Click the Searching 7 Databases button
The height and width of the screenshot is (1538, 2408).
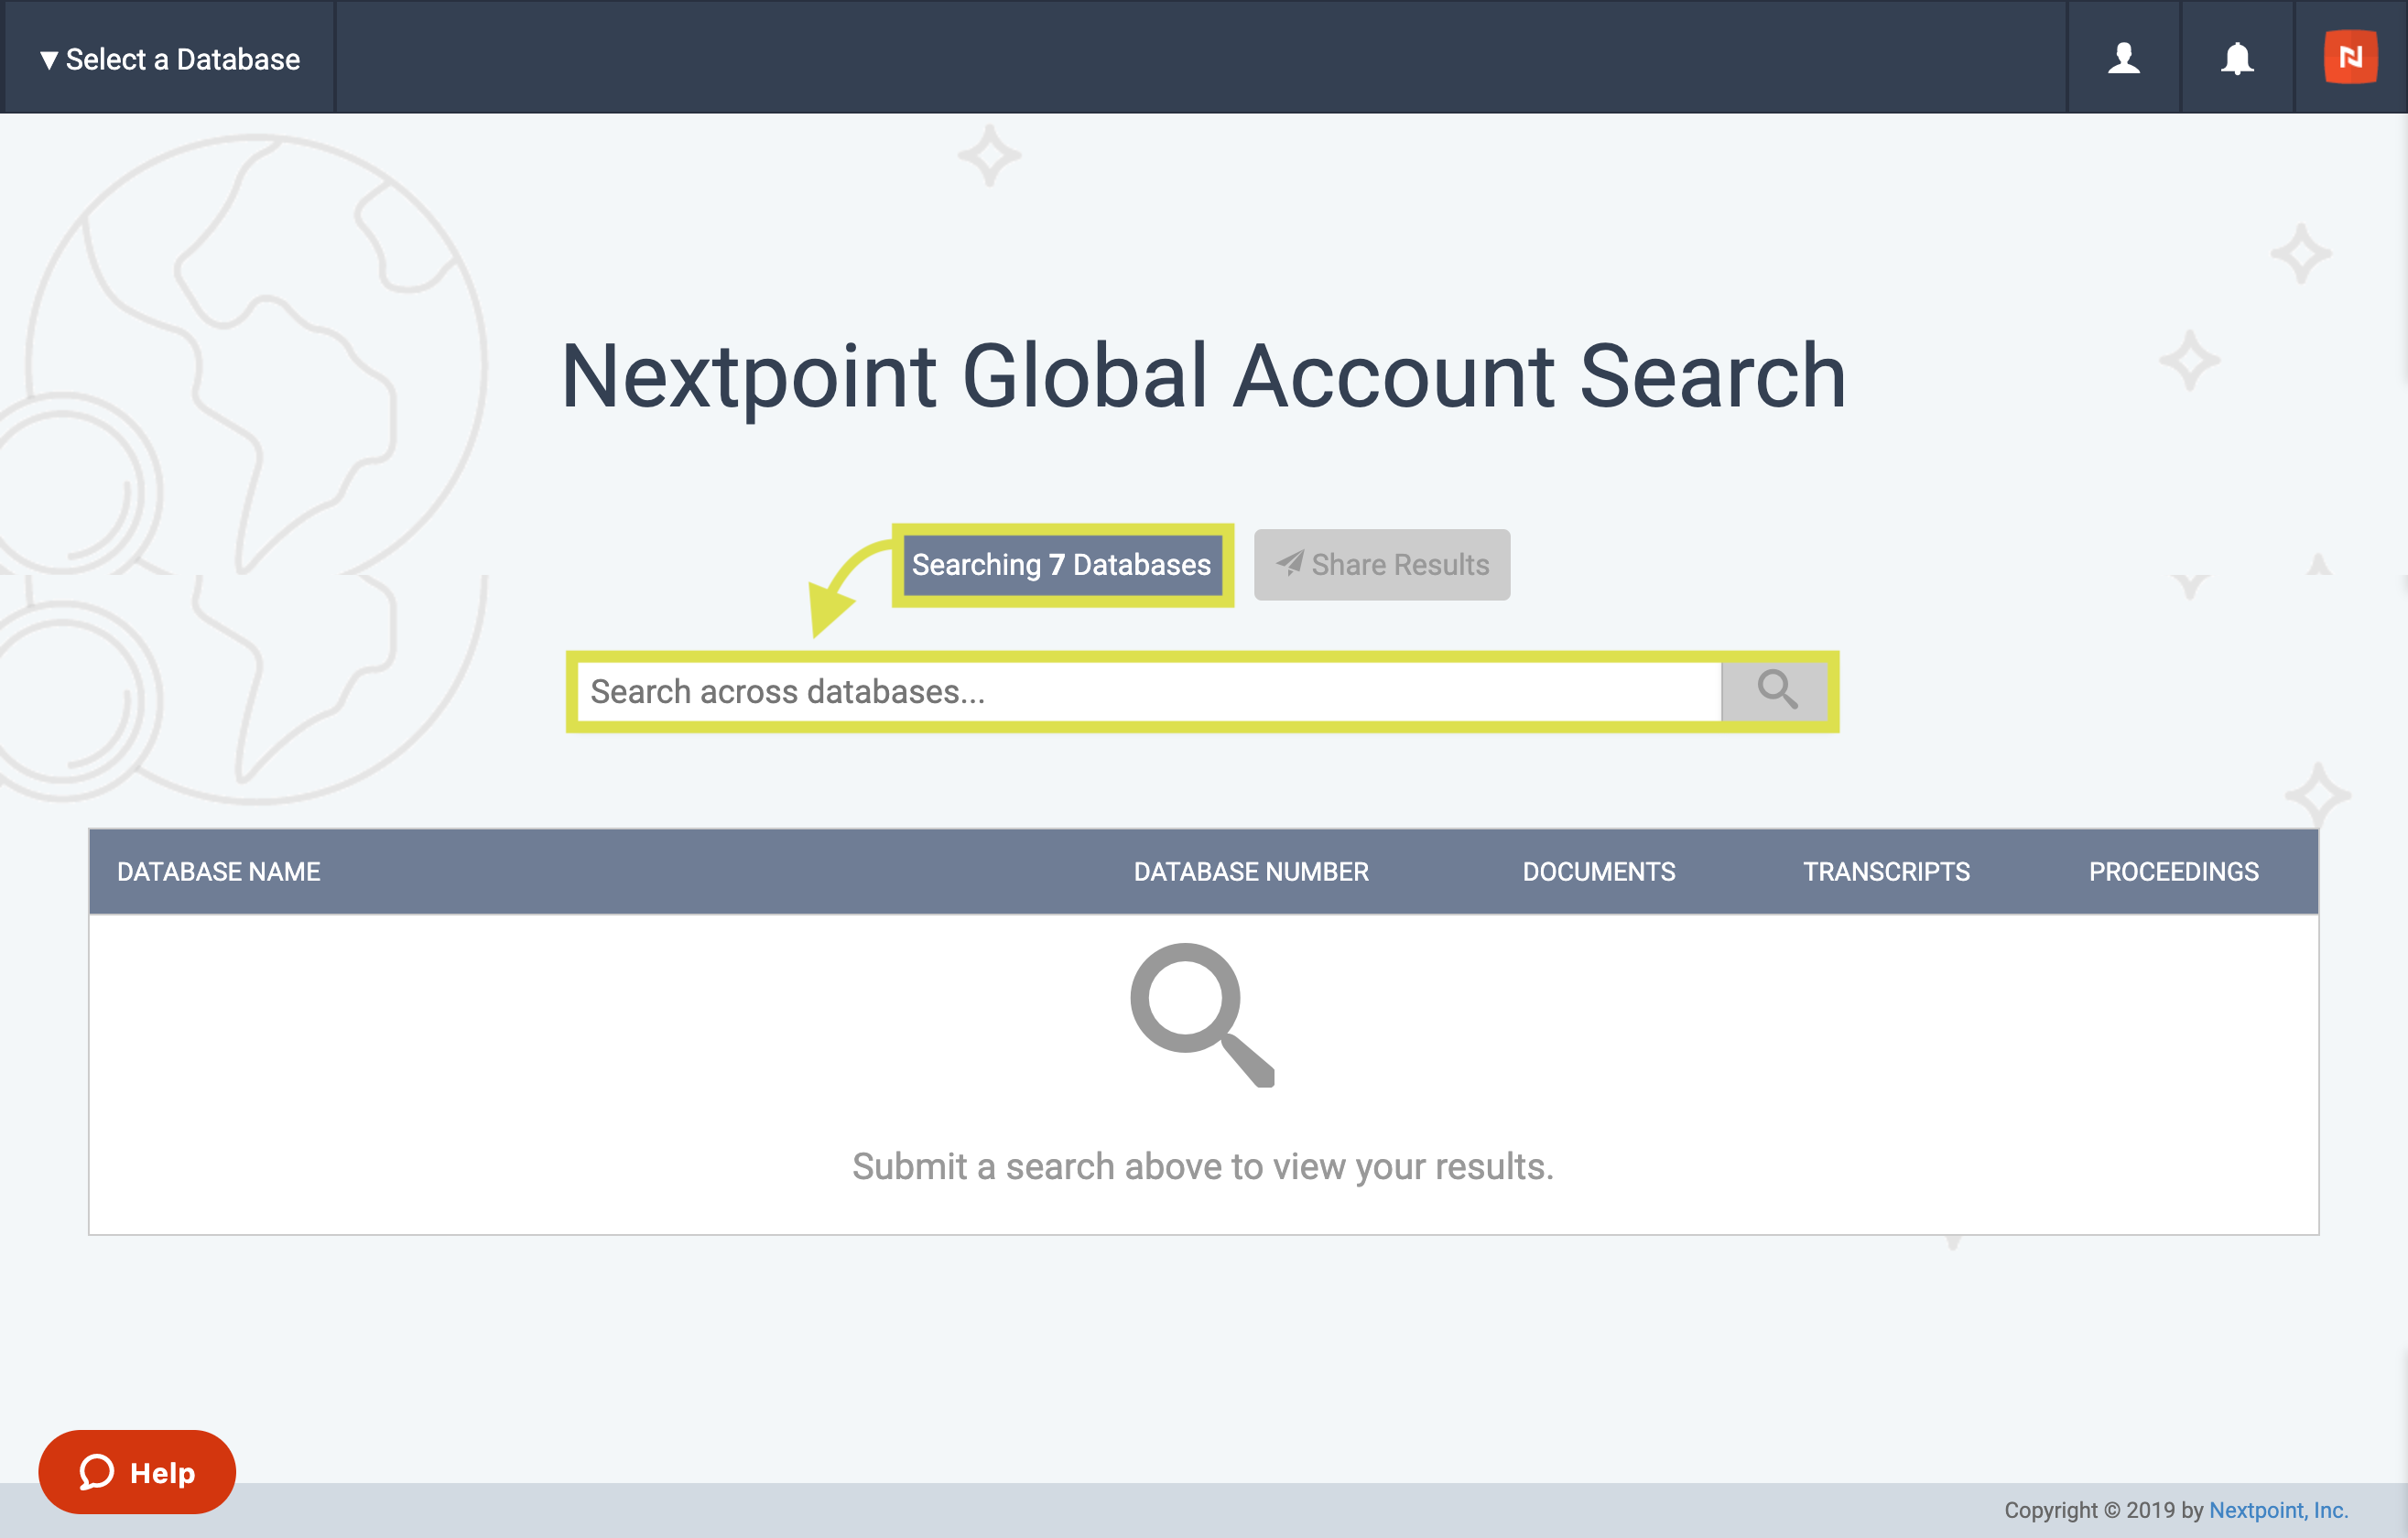point(1062,565)
